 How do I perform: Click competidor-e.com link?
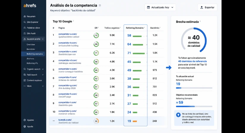pos(68,69)
